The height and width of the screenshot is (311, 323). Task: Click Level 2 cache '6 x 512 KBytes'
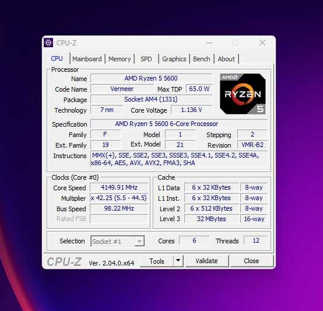tap(212, 208)
